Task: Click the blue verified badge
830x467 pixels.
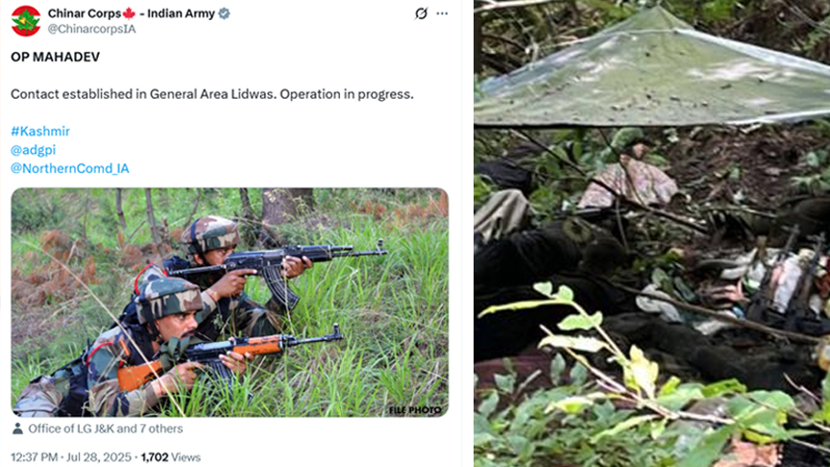Action: click(225, 13)
